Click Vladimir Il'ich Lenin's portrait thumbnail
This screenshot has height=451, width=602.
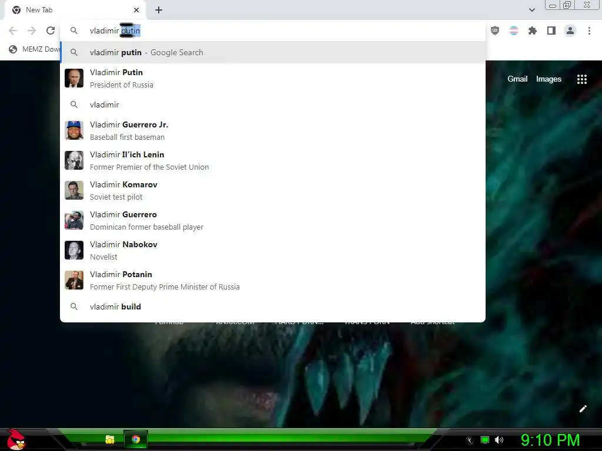coord(74,160)
